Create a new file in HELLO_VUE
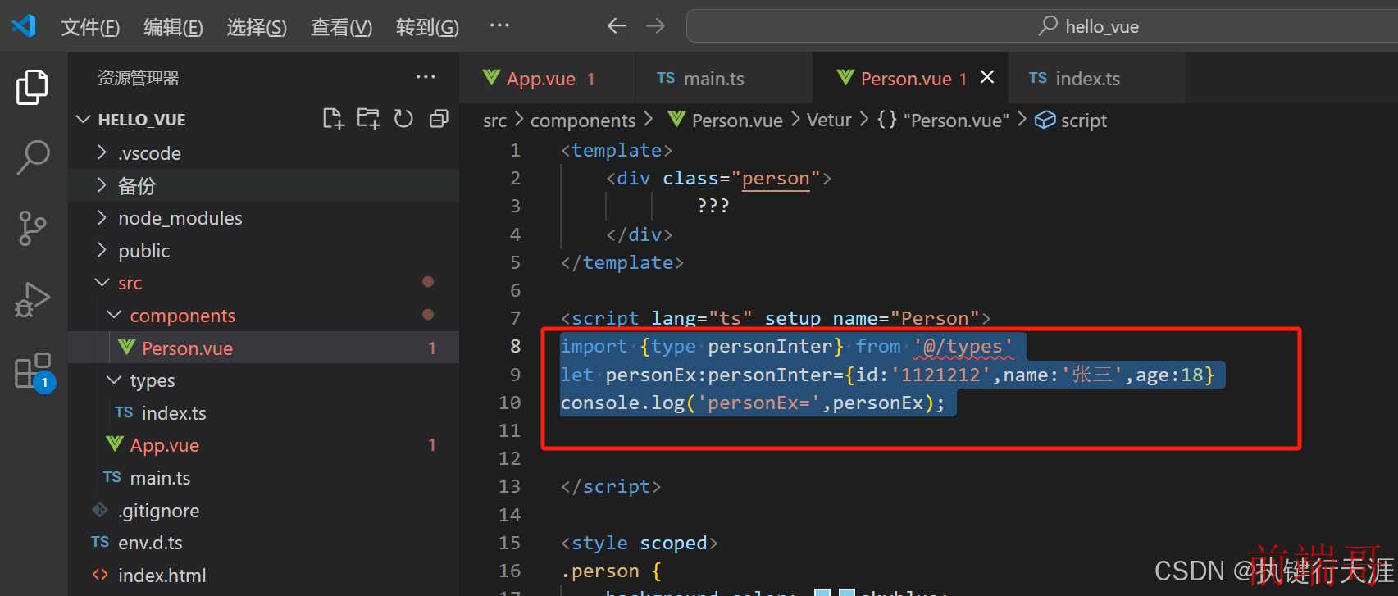Image resolution: width=1398 pixels, height=596 pixels. point(333,119)
